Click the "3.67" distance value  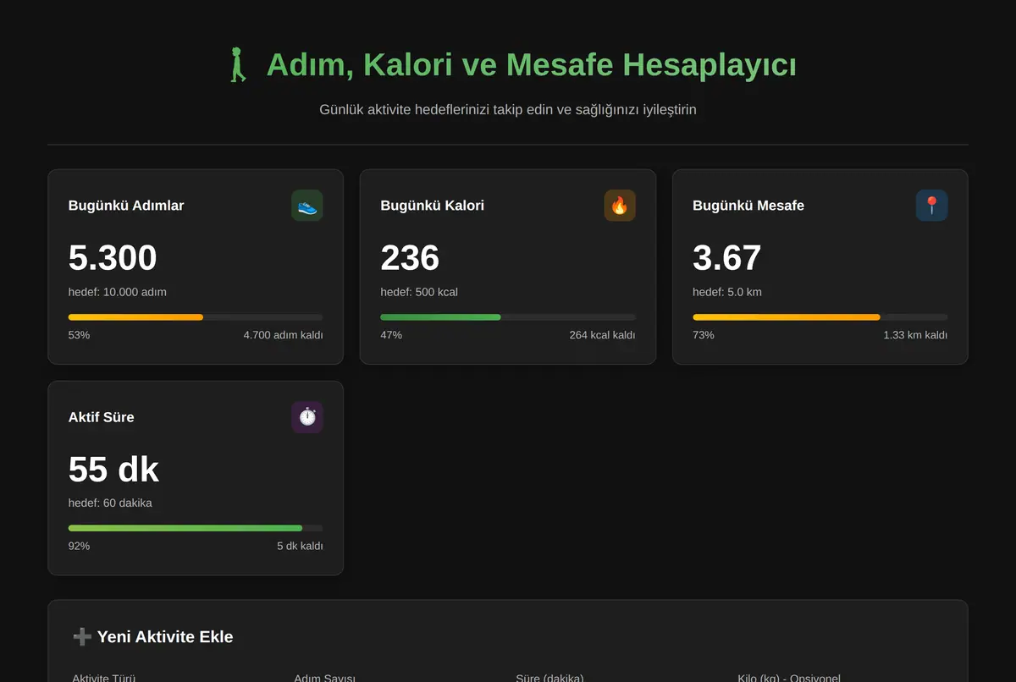pyautogui.click(x=727, y=258)
